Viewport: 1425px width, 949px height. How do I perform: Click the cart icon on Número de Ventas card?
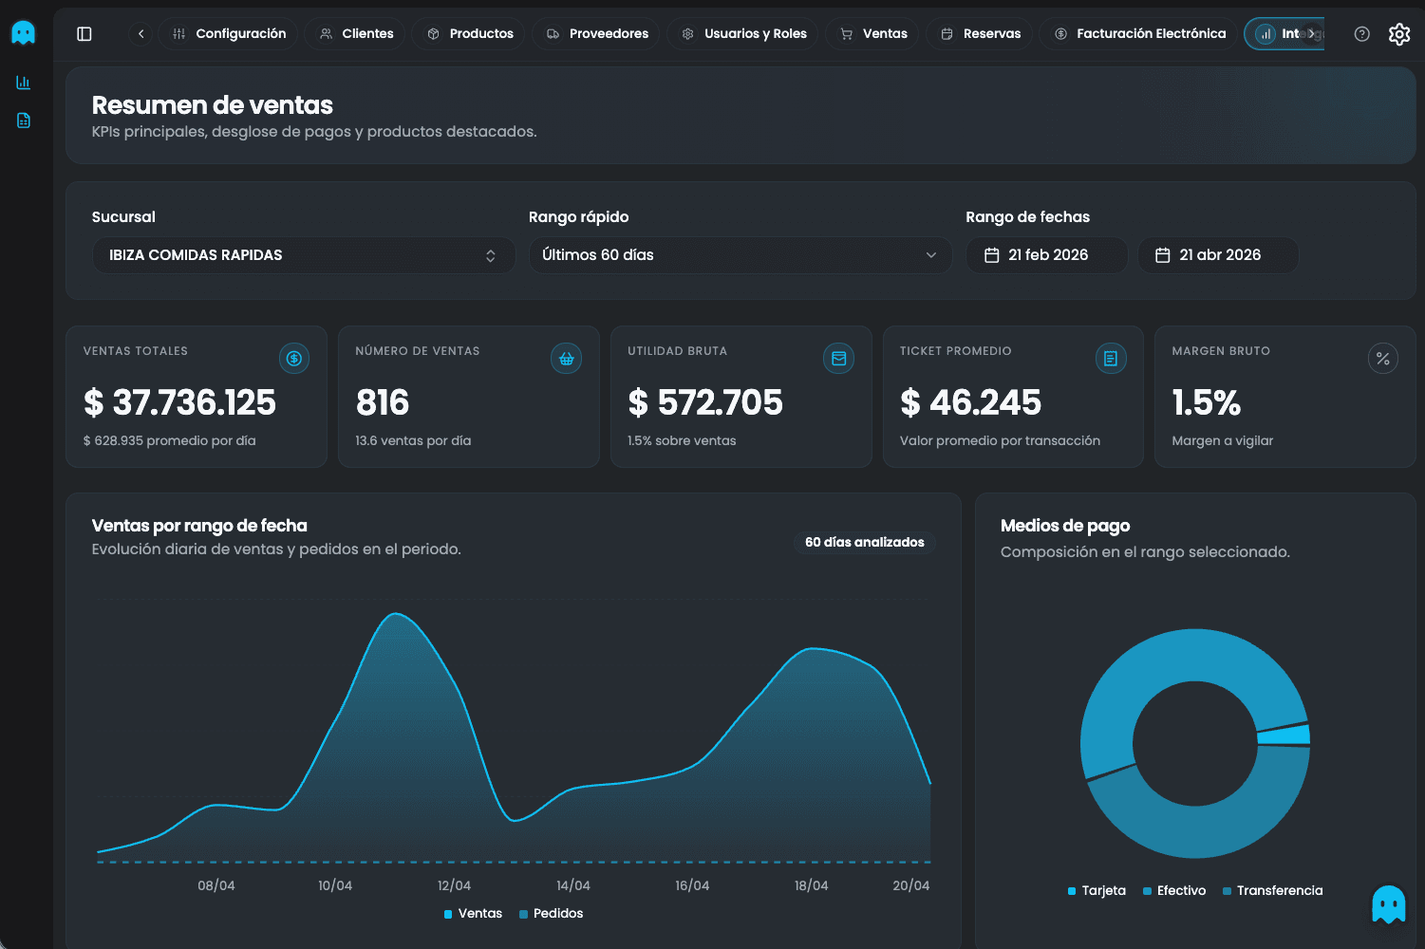[566, 358]
